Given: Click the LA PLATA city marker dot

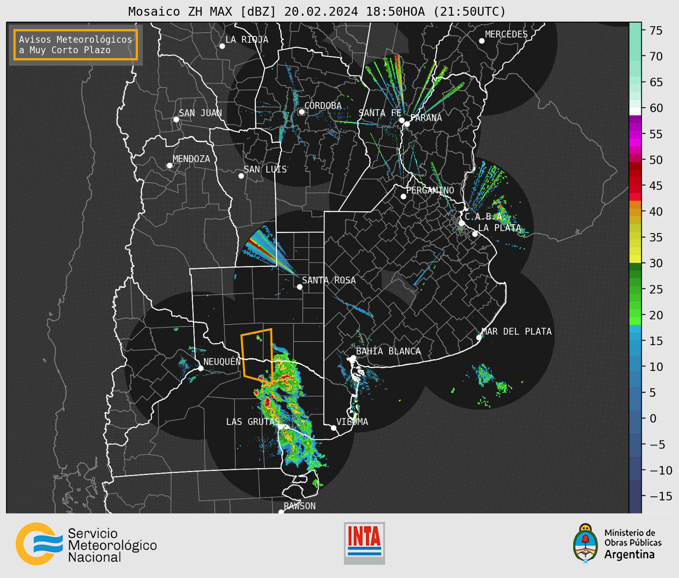Looking at the screenshot, I should click(x=475, y=234).
